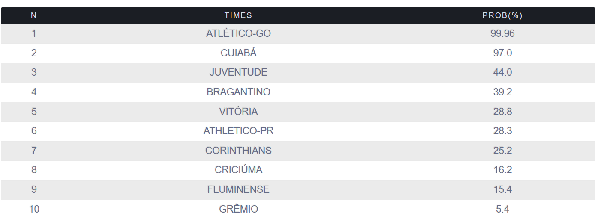Select the GRÊMIO team name

(x=238, y=209)
